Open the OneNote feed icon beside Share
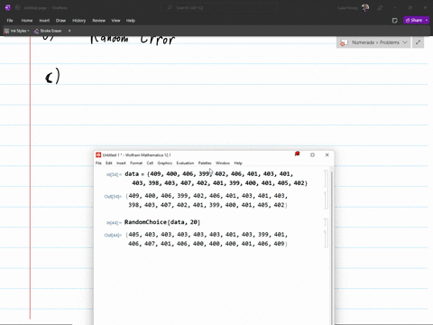 395,21
